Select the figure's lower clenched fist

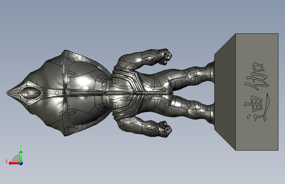point(165,129)
